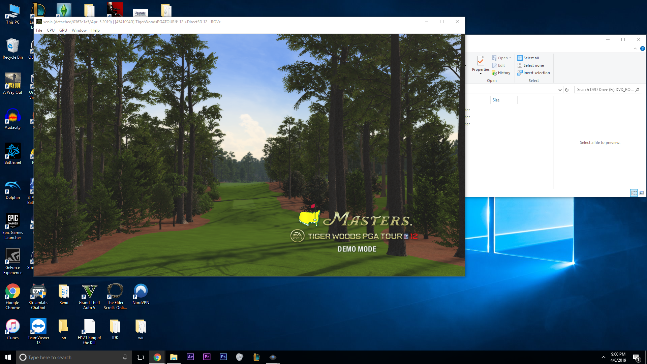Open Adobe Premiere Pro from taskbar
Screen dimensions: 647x364
click(207, 357)
